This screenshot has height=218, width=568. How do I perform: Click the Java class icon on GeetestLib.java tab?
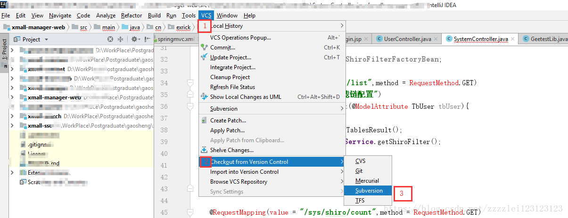point(526,39)
